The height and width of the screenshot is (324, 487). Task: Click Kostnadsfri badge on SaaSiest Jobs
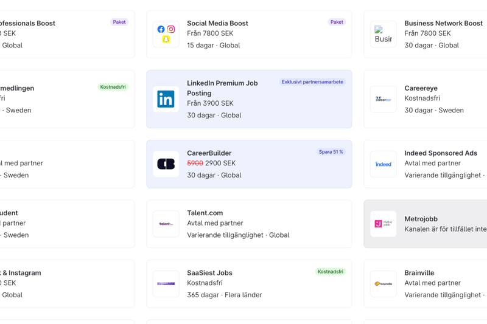pyautogui.click(x=330, y=272)
